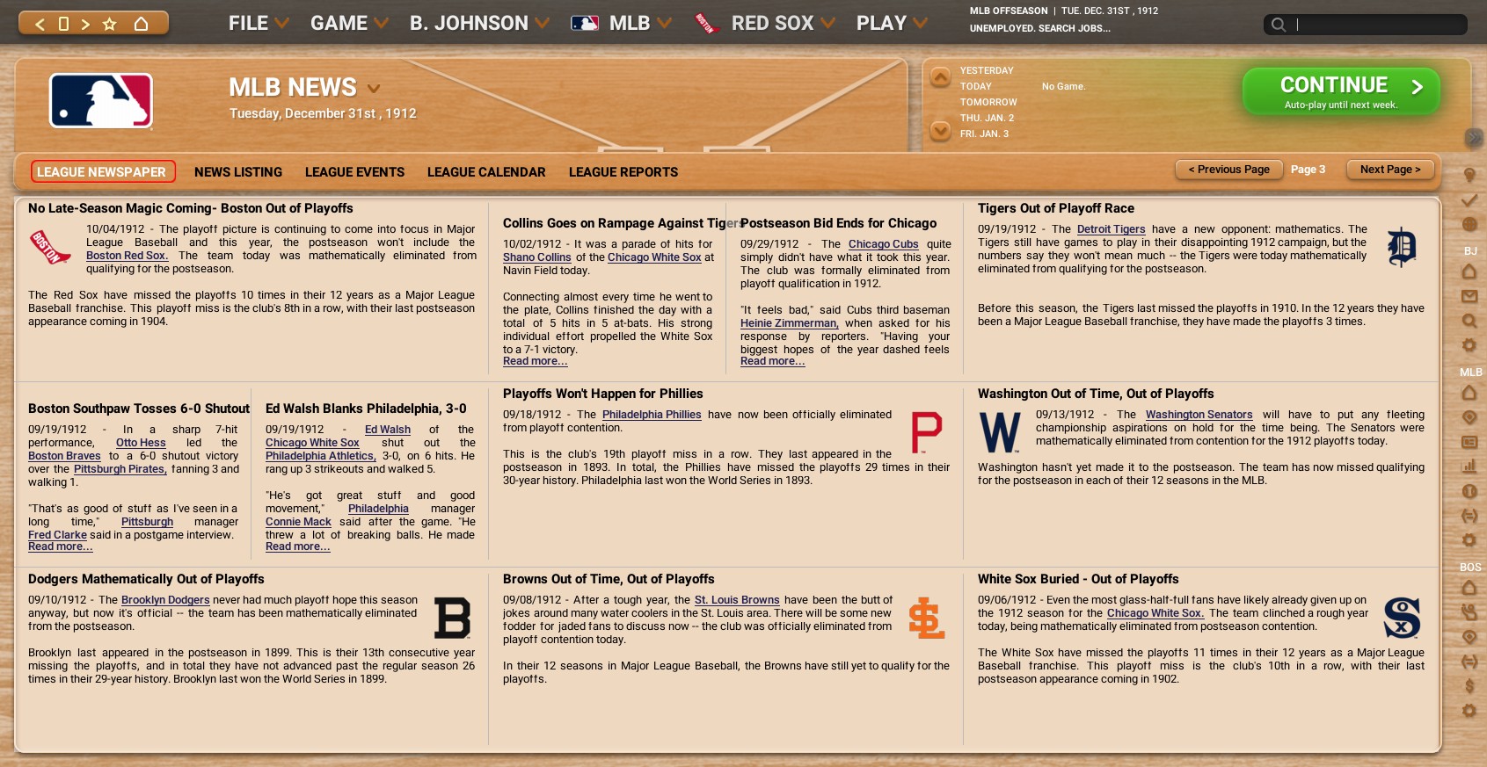Read more of the Collins Rampage article
This screenshot has height=767, width=1487.
pyautogui.click(x=535, y=361)
